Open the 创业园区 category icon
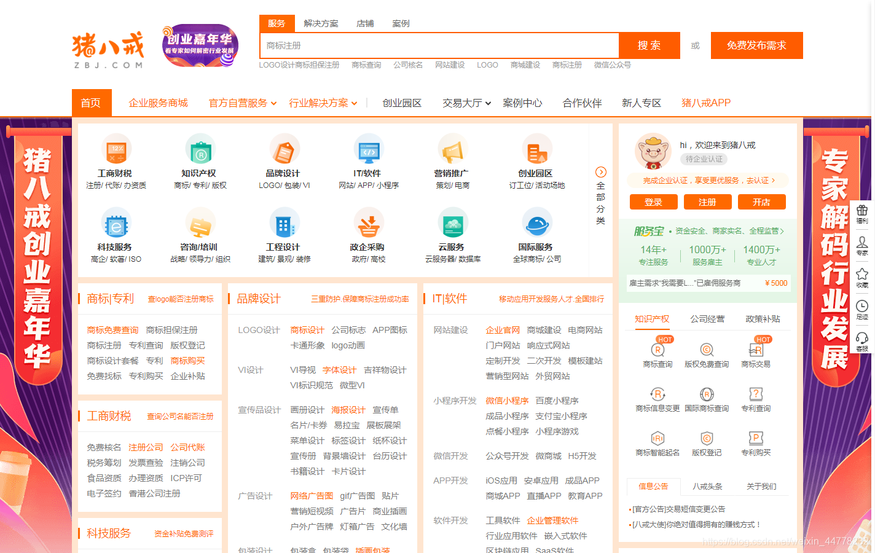 537,149
